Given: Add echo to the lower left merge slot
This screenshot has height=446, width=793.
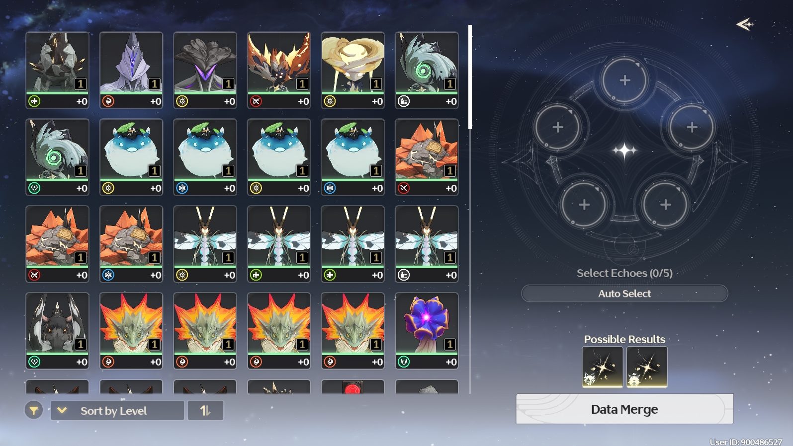Looking at the screenshot, I should [584, 204].
